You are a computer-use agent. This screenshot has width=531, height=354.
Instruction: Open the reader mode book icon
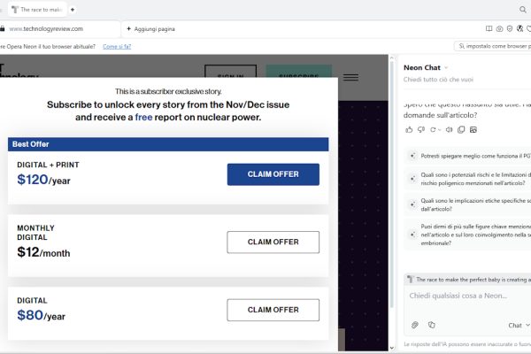(x=489, y=29)
